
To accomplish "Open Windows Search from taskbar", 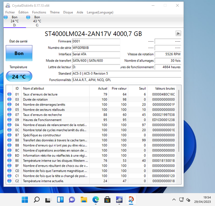I will 37,200.
